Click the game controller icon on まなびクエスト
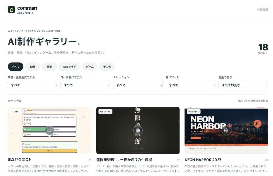273x176 pixels. pyautogui.click(x=49, y=130)
